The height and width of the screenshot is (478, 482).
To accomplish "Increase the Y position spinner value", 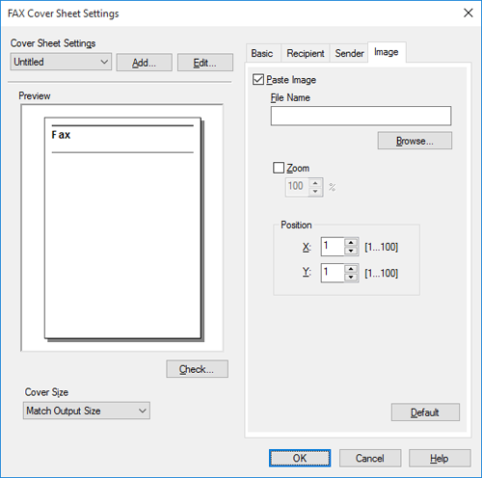I will click(x=351, y=269).
